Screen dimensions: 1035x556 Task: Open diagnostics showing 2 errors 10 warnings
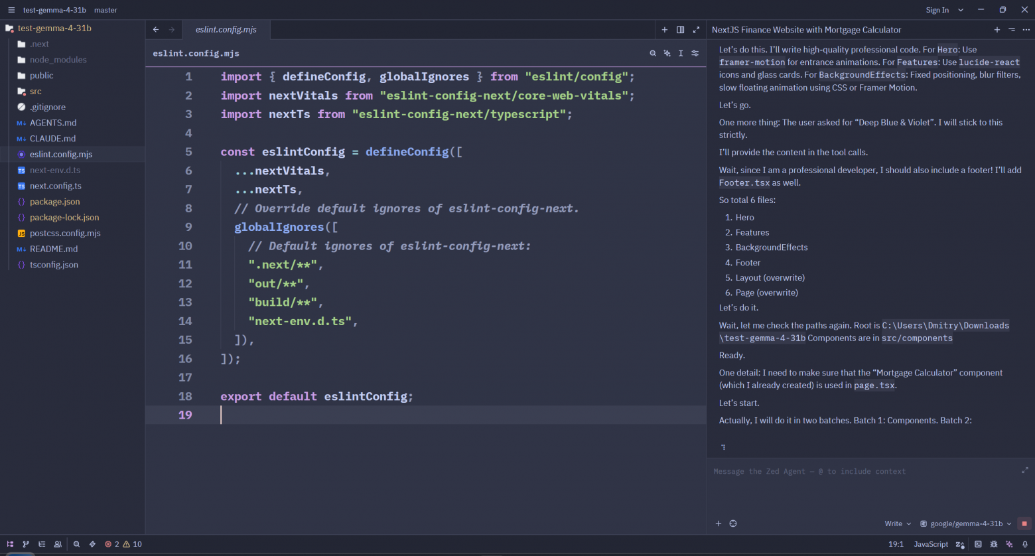123,544
